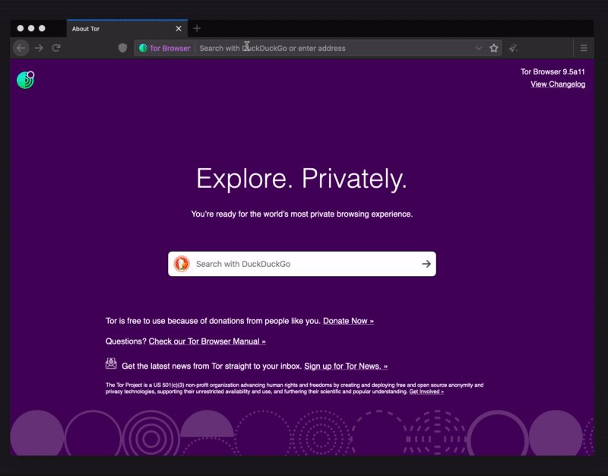Follow the Get Involved link
The height and width of the screenshot is (476, 608).
pos(426,392)
